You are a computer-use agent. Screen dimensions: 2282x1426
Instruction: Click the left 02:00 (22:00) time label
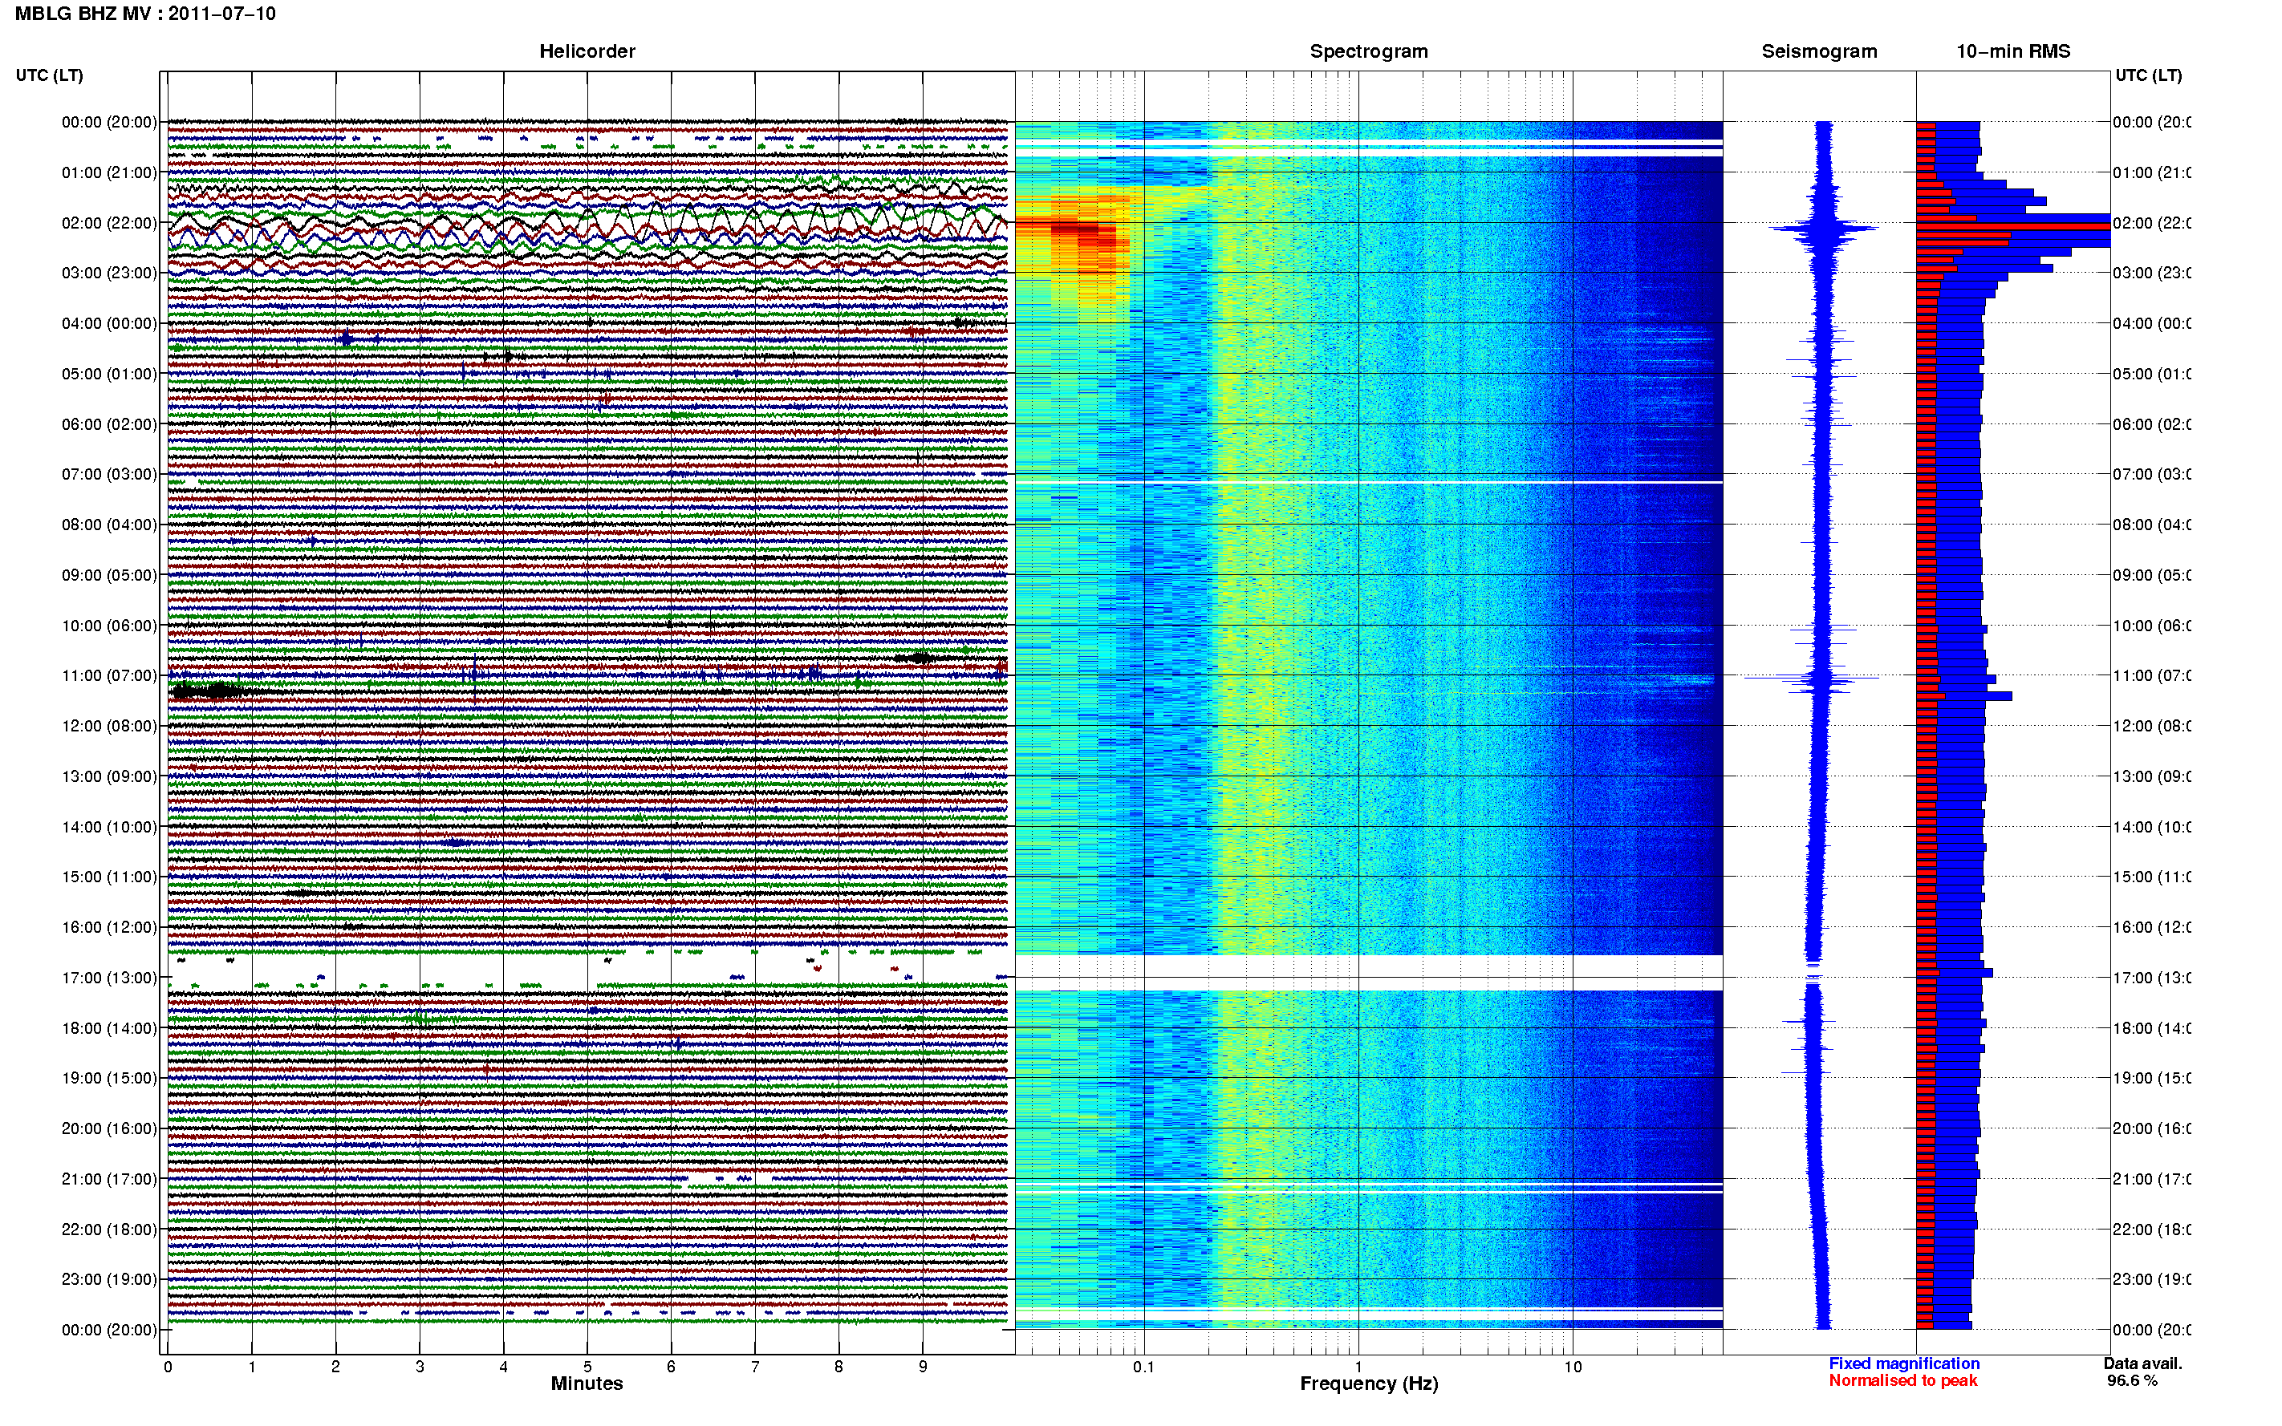[x=109, y=223]
